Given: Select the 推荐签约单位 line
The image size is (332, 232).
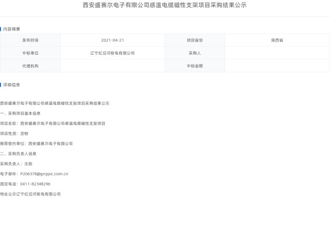Looking at the screenshot, I should point(36,144).
